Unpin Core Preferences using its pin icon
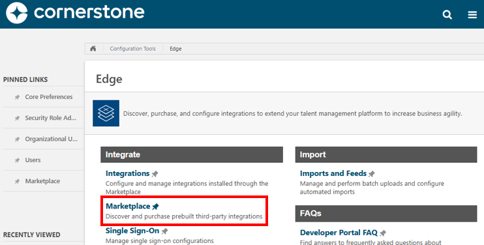 pos(17,97)
